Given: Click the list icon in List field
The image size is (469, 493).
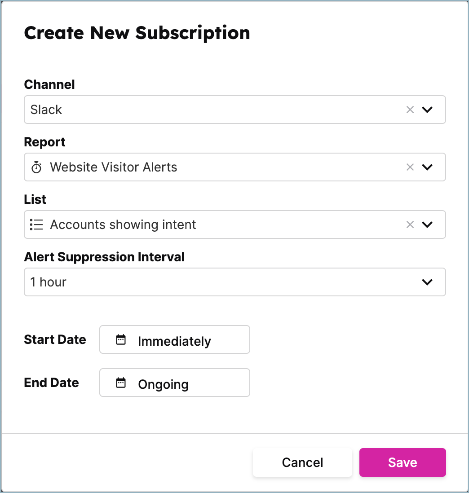Looking at the screenshot, I should pyautogui.click(x=36, y=224).
